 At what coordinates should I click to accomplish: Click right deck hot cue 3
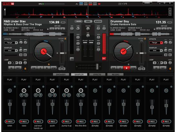[169, 29]
